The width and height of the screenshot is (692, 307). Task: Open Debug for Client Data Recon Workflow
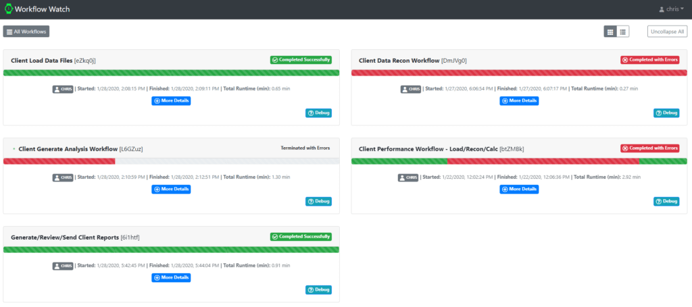tap(666, 113)
